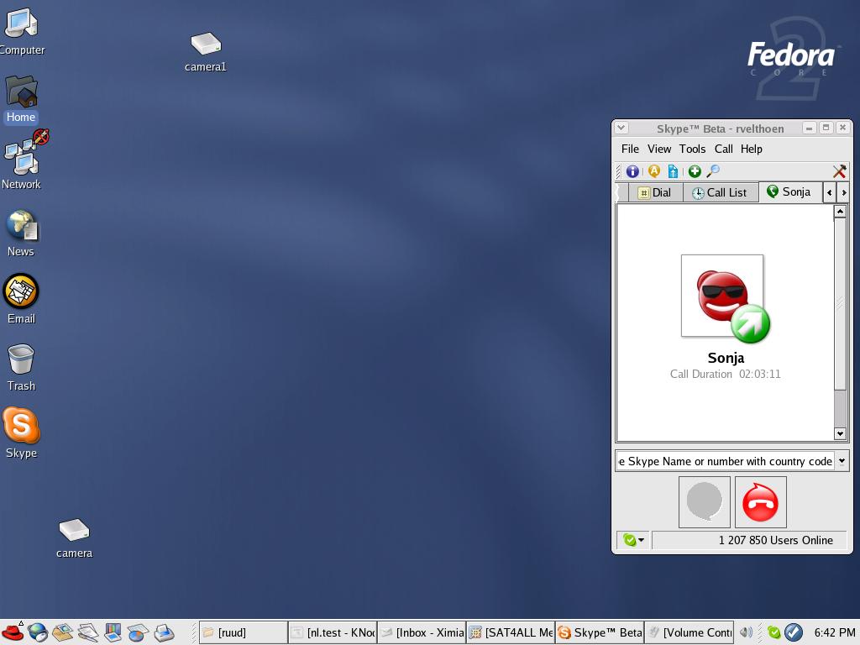The width and height of the screenshot is (860, 645).
Task: Open the Red Hat main menu
Action: pyautogui.click(x=13, y=632)
